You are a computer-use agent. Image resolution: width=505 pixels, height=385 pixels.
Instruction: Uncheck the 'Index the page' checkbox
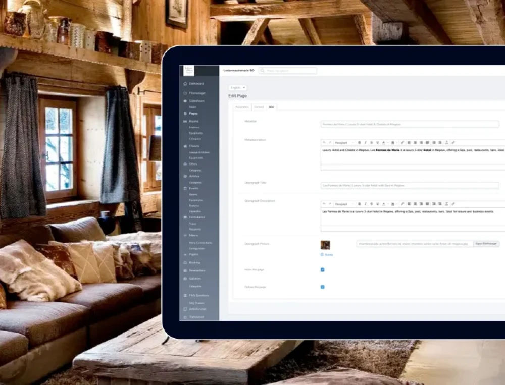click(x=323, y=270)
